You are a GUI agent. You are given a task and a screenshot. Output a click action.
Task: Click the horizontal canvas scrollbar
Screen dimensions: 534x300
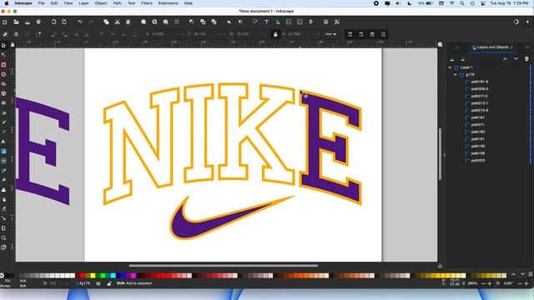(x=224, y=266)
